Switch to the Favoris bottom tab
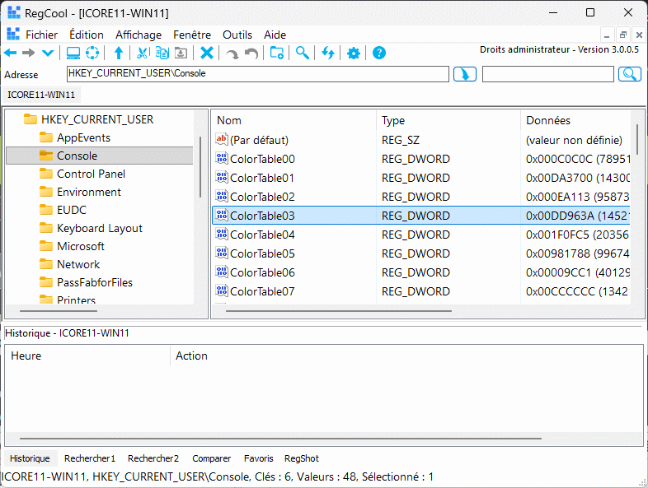The image size is (648, 488). [259, 458]
